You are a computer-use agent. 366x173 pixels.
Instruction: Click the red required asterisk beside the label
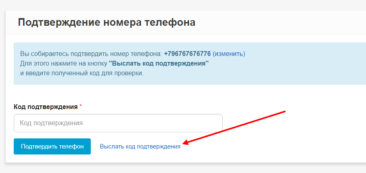(x=81, y=106)
